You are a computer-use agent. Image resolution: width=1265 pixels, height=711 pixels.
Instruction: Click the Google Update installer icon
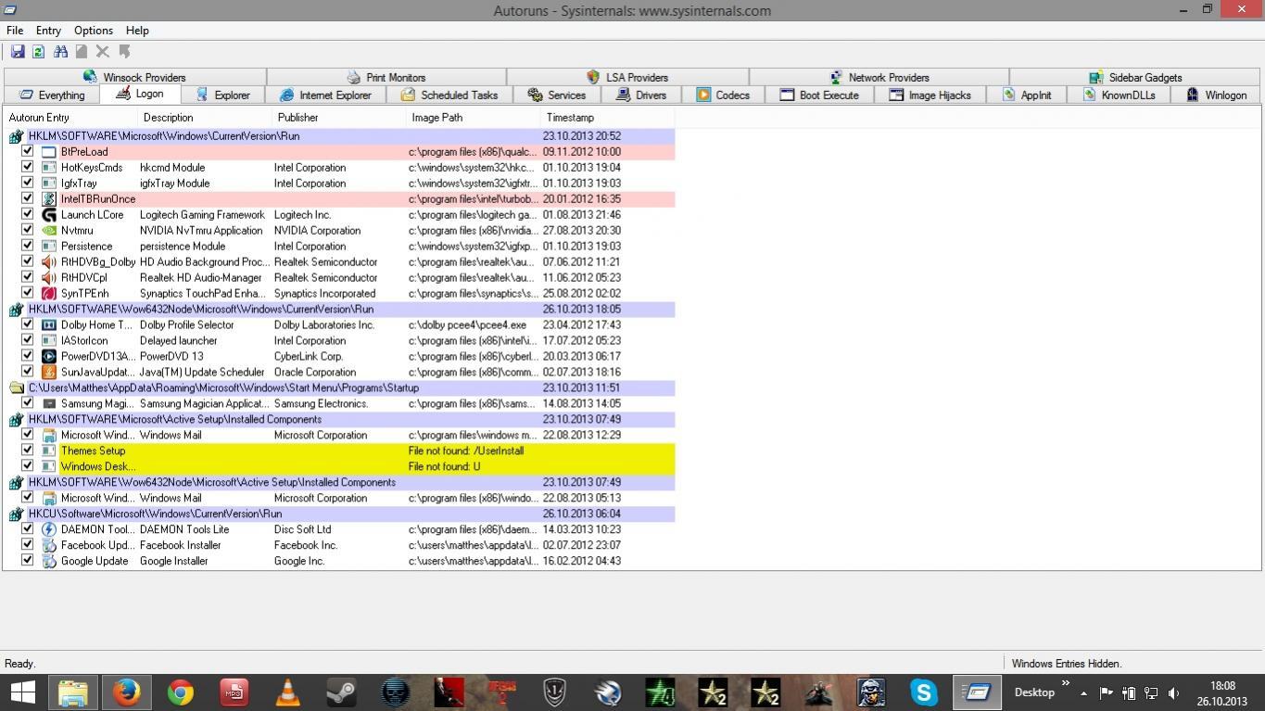point(49,562)
